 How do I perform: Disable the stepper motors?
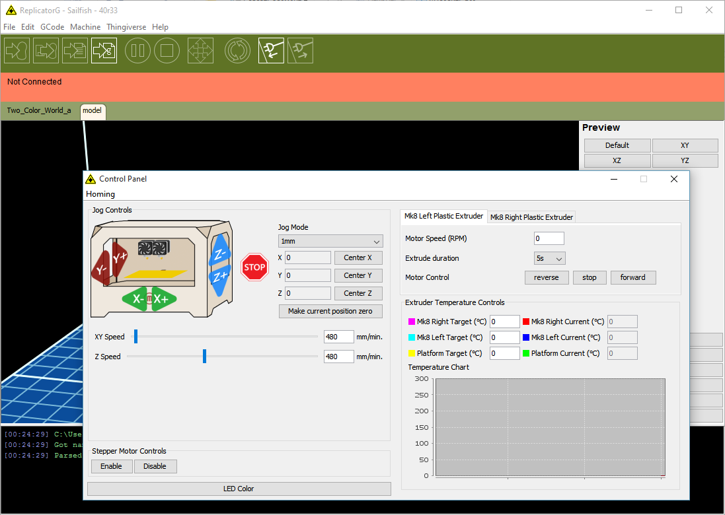[155, 467]
